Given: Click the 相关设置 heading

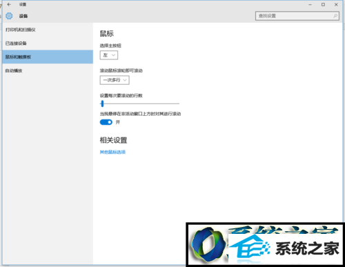Looking at the screenshot, I should click(x=113, y=140).
